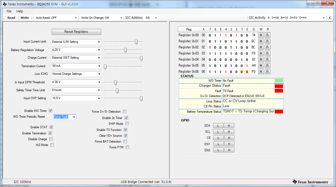Click W button for Register 0x03
This screenshot has height=187, width=336.
click(261, 54)
